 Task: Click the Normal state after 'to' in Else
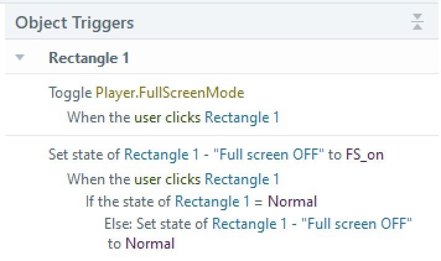[150, 244]
